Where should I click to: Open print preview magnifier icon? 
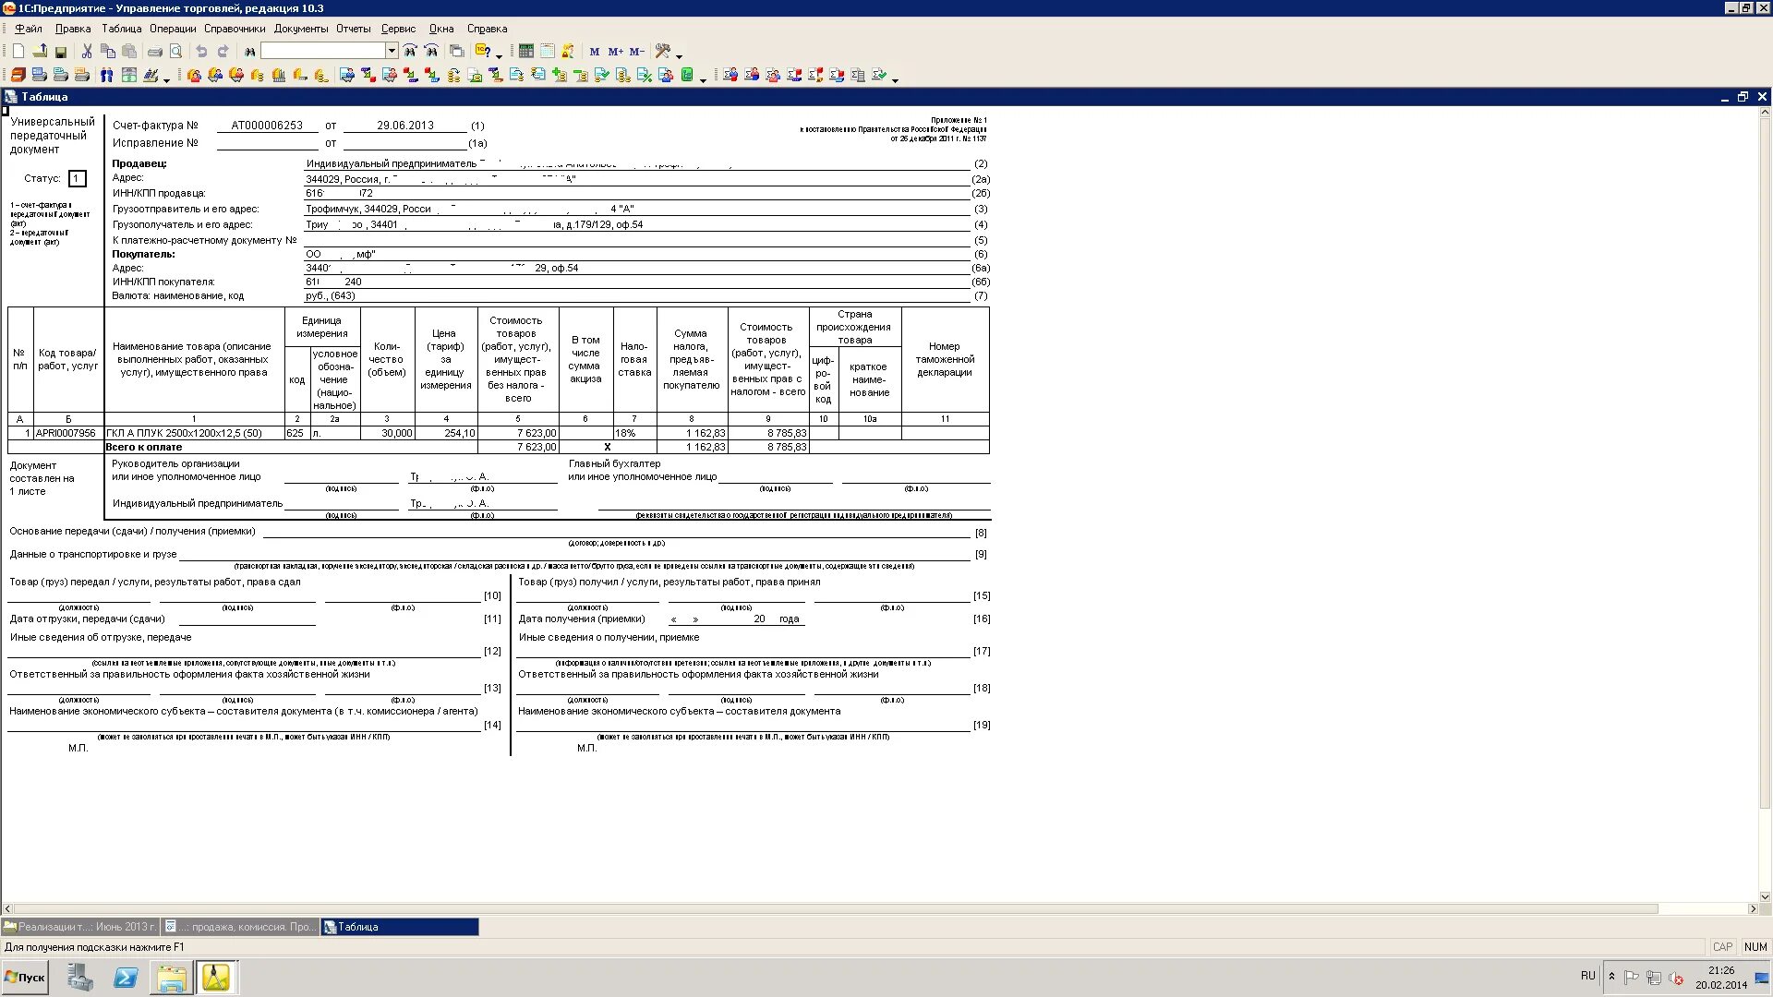point(175,52)
